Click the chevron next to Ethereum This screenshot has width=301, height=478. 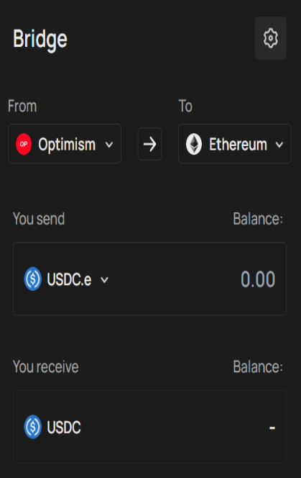(x=279, y=145)
